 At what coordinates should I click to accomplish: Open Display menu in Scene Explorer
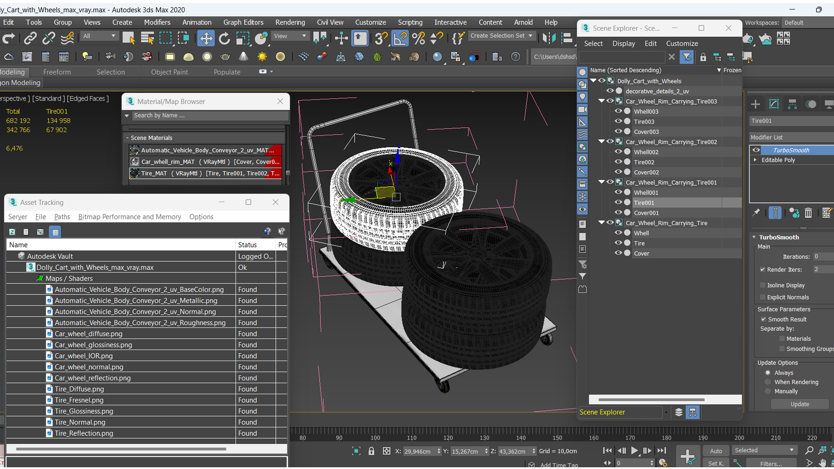point(623,43)
